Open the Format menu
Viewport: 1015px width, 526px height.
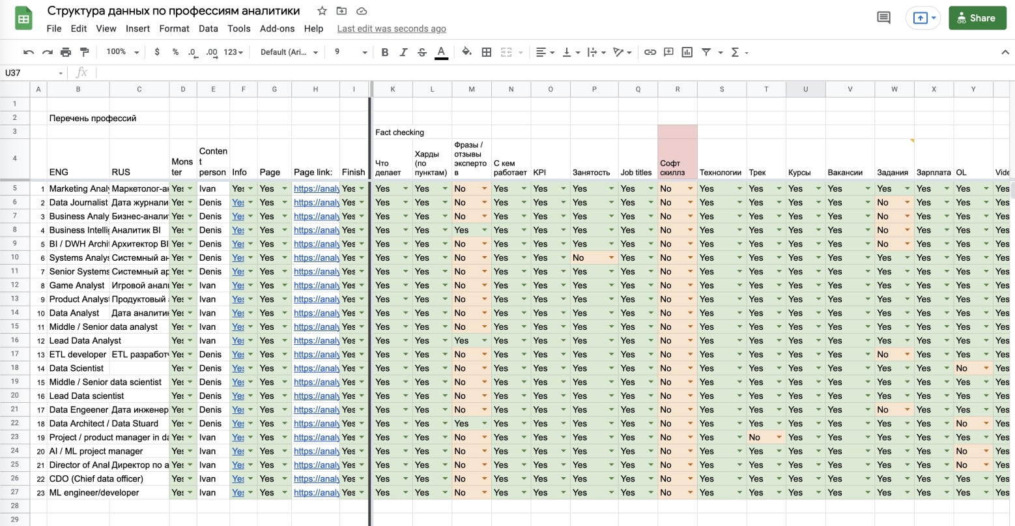pyautogui.click(x=174, y=29)
